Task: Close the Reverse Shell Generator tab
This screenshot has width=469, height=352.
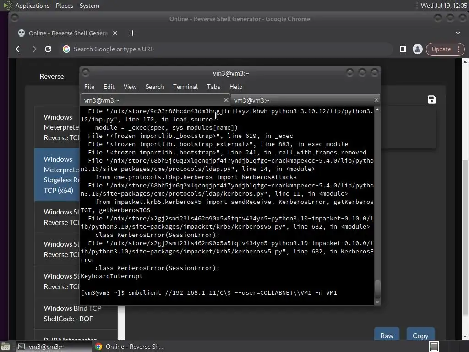Action: pyautogui.click(x=115, y=33)
